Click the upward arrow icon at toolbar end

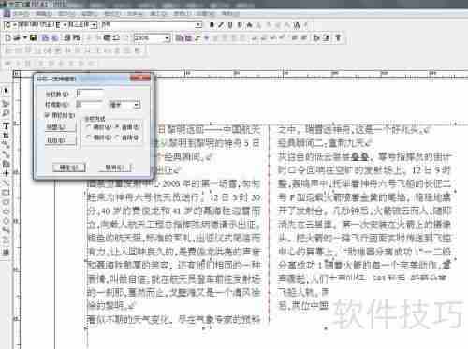click(x=338, y=38)
